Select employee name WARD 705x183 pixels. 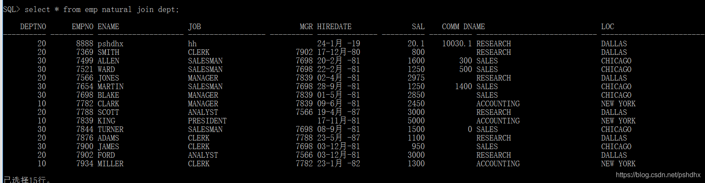[106, 69]
